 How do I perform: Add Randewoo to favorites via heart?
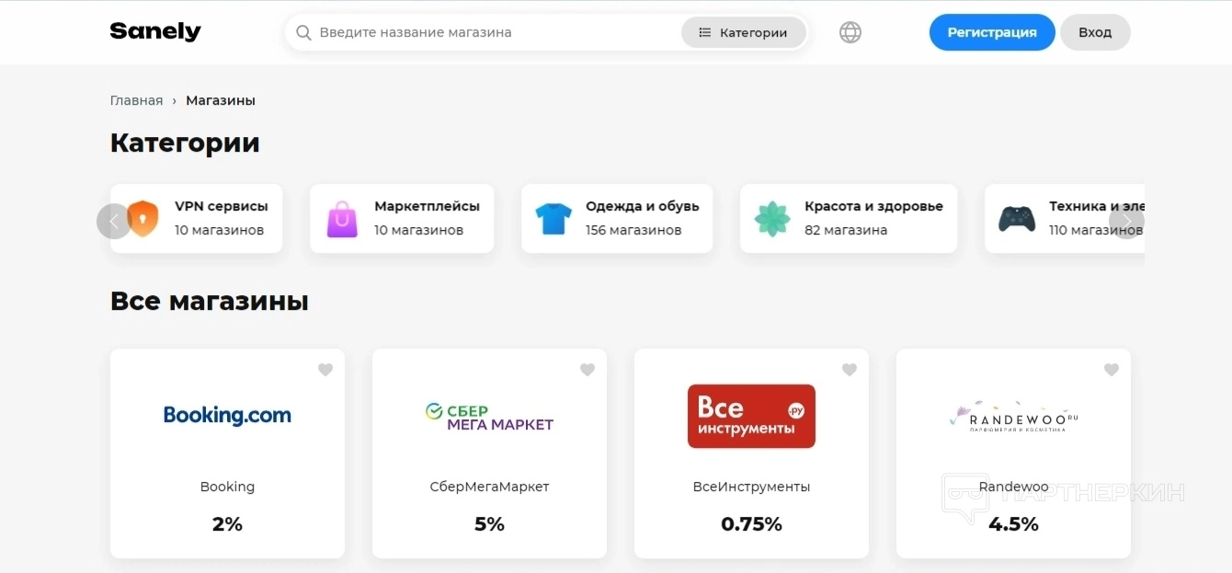tap(1112, 370)
